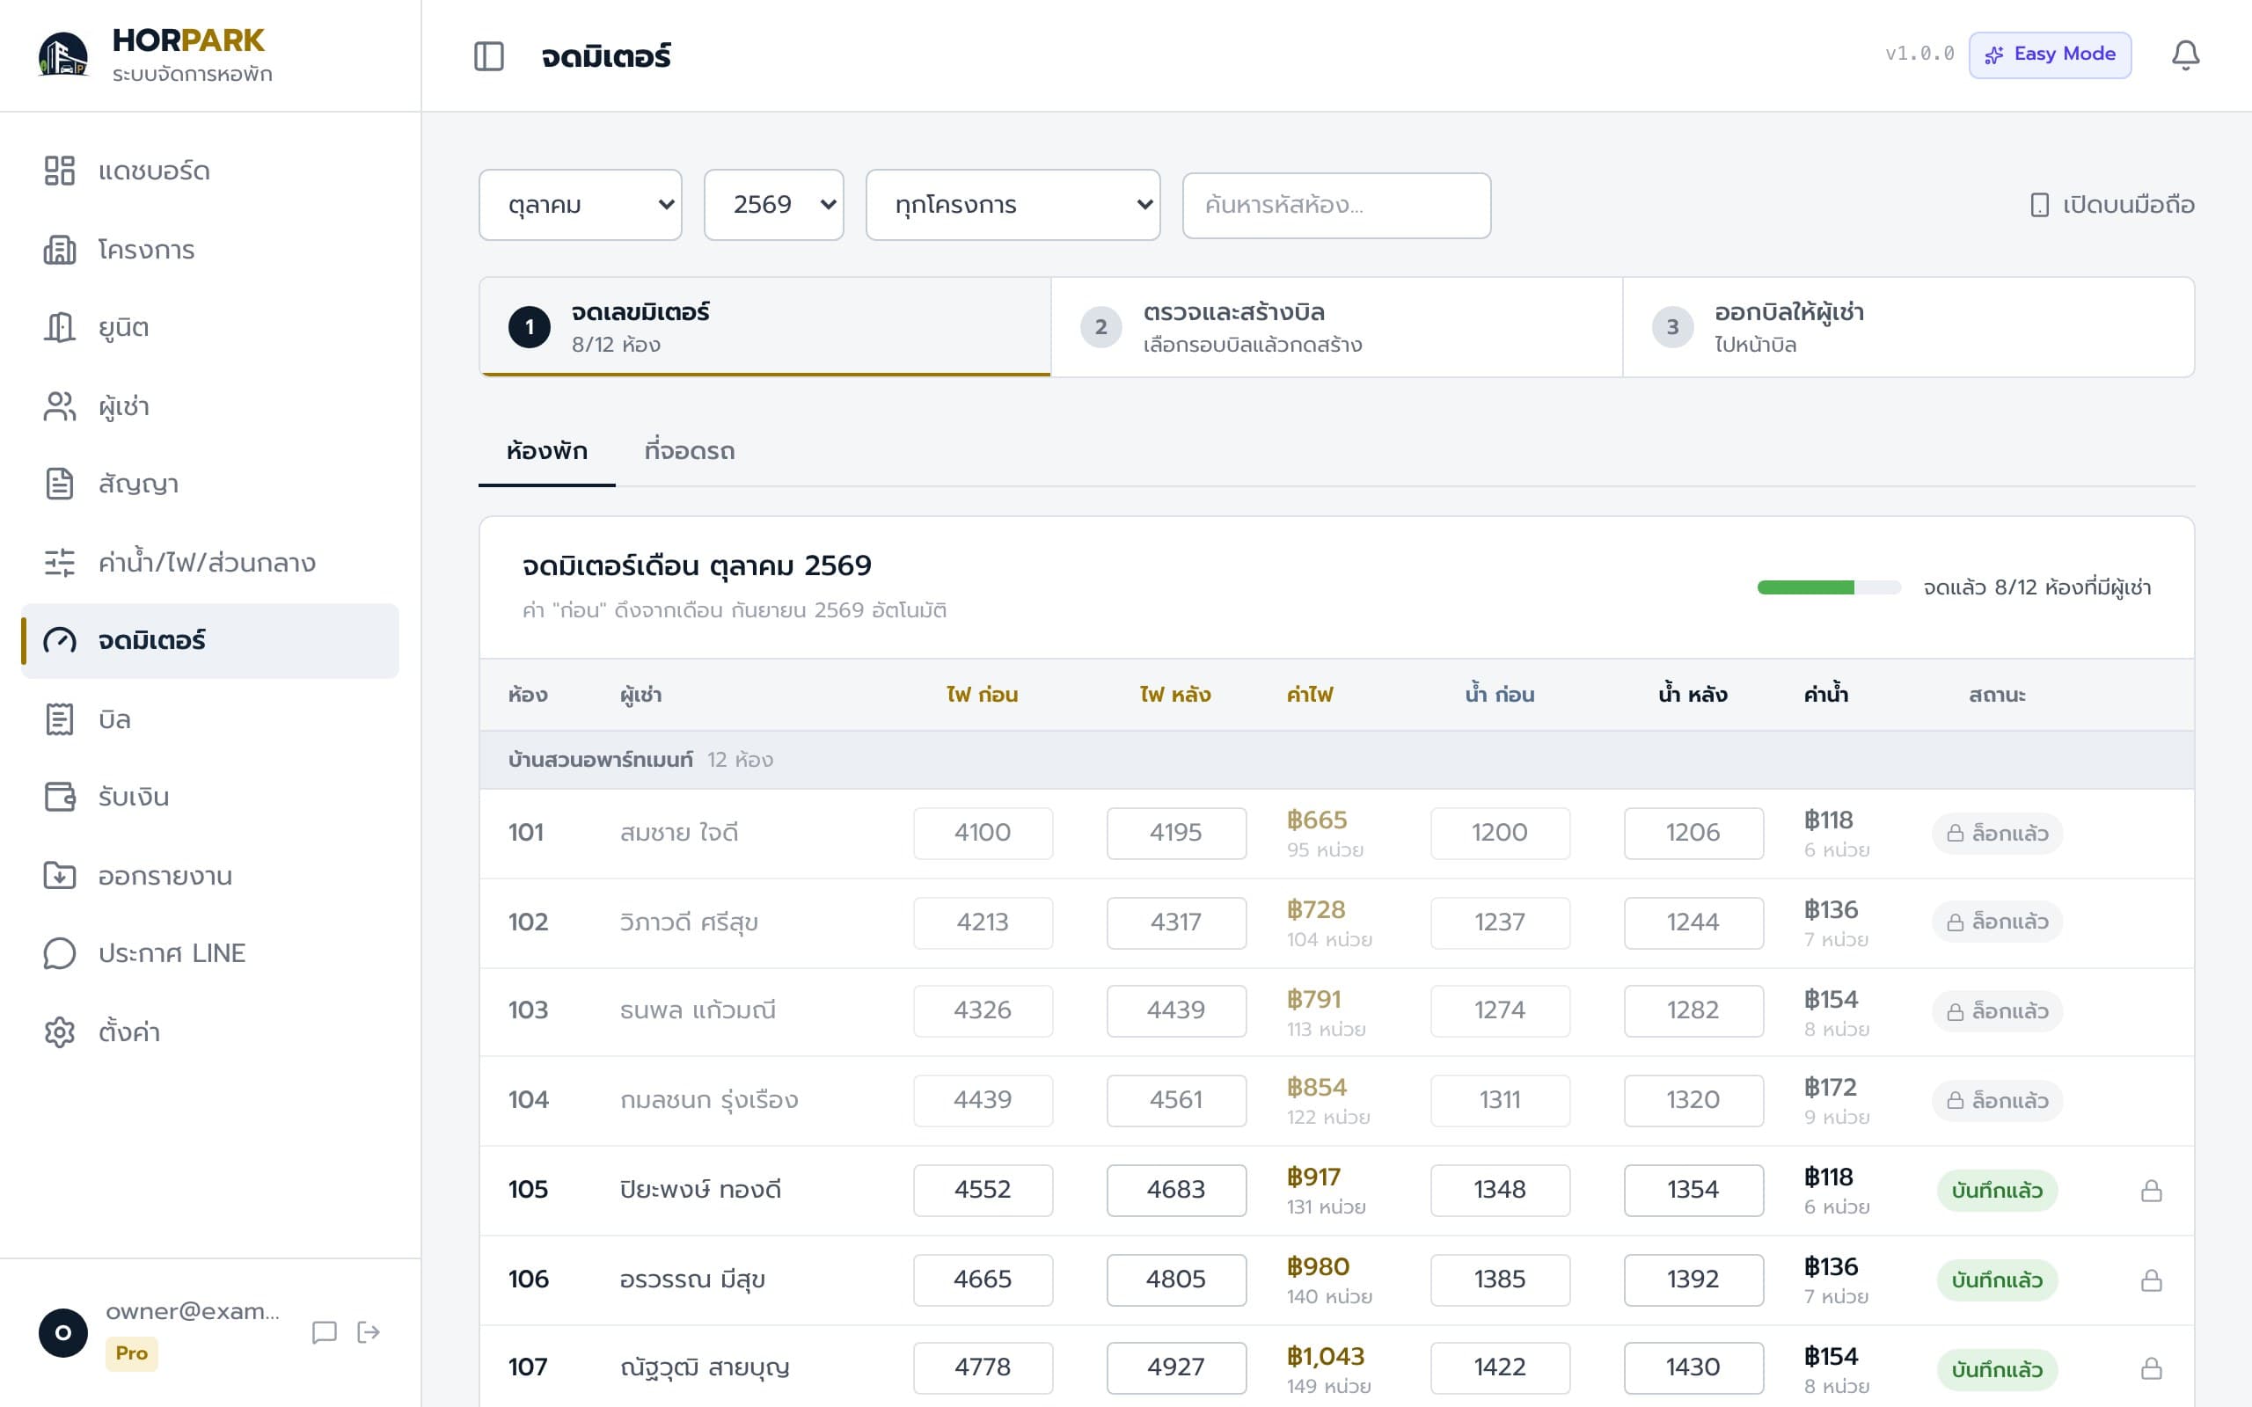2252x1407 pixels.
Task: Open the chat feedback icon
Action: coord(324,1331)
